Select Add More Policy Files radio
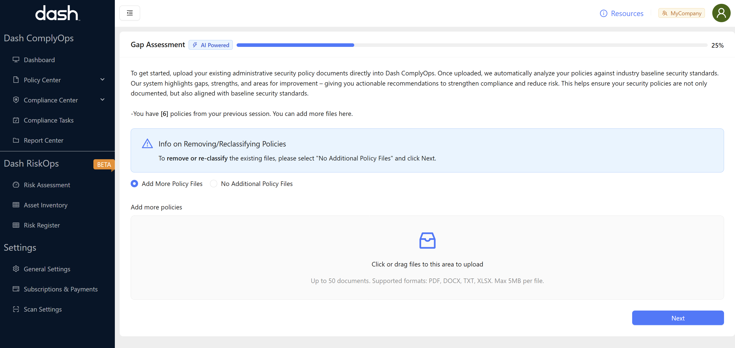The width and height of the screenshot is (735, 348). click(134, 184)
